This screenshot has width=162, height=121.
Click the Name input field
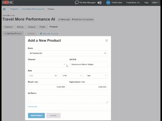[x=68, y=53]
